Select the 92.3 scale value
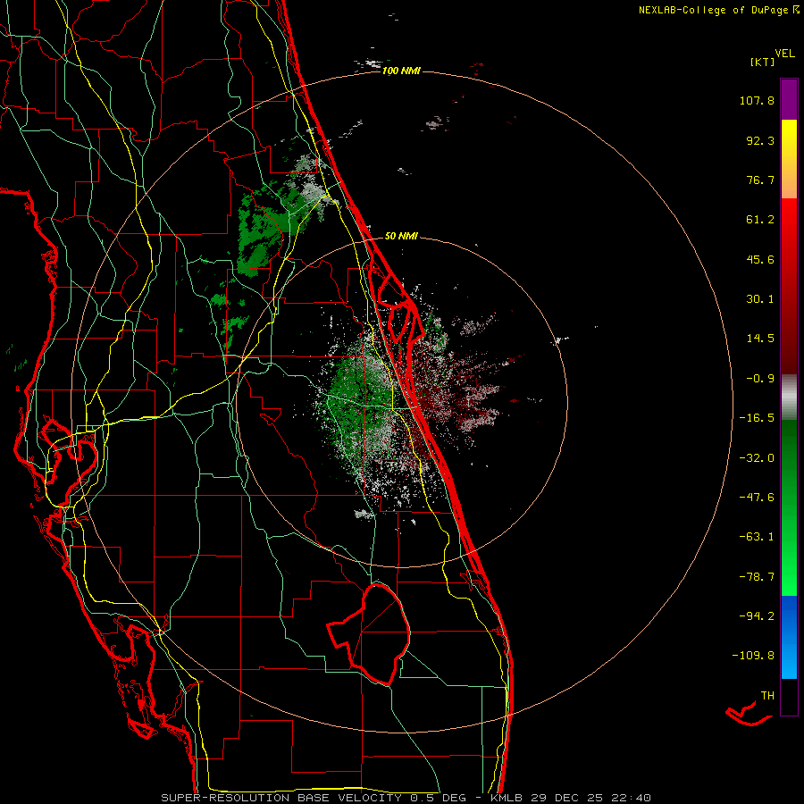Image resolution: width=804 pixels, height=804 pixels. click(x=760, y=140)
